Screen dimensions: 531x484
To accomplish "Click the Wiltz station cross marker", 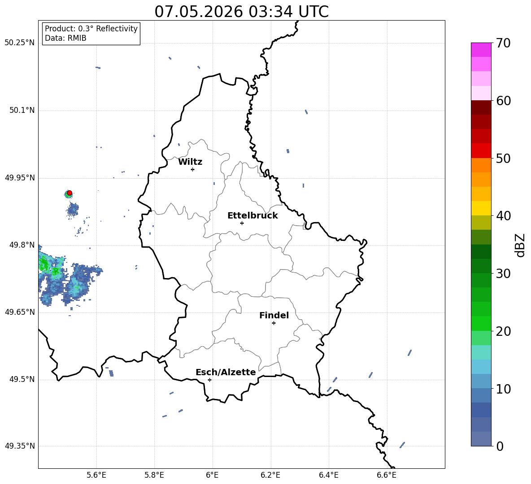I will click(x=193, y=169).
